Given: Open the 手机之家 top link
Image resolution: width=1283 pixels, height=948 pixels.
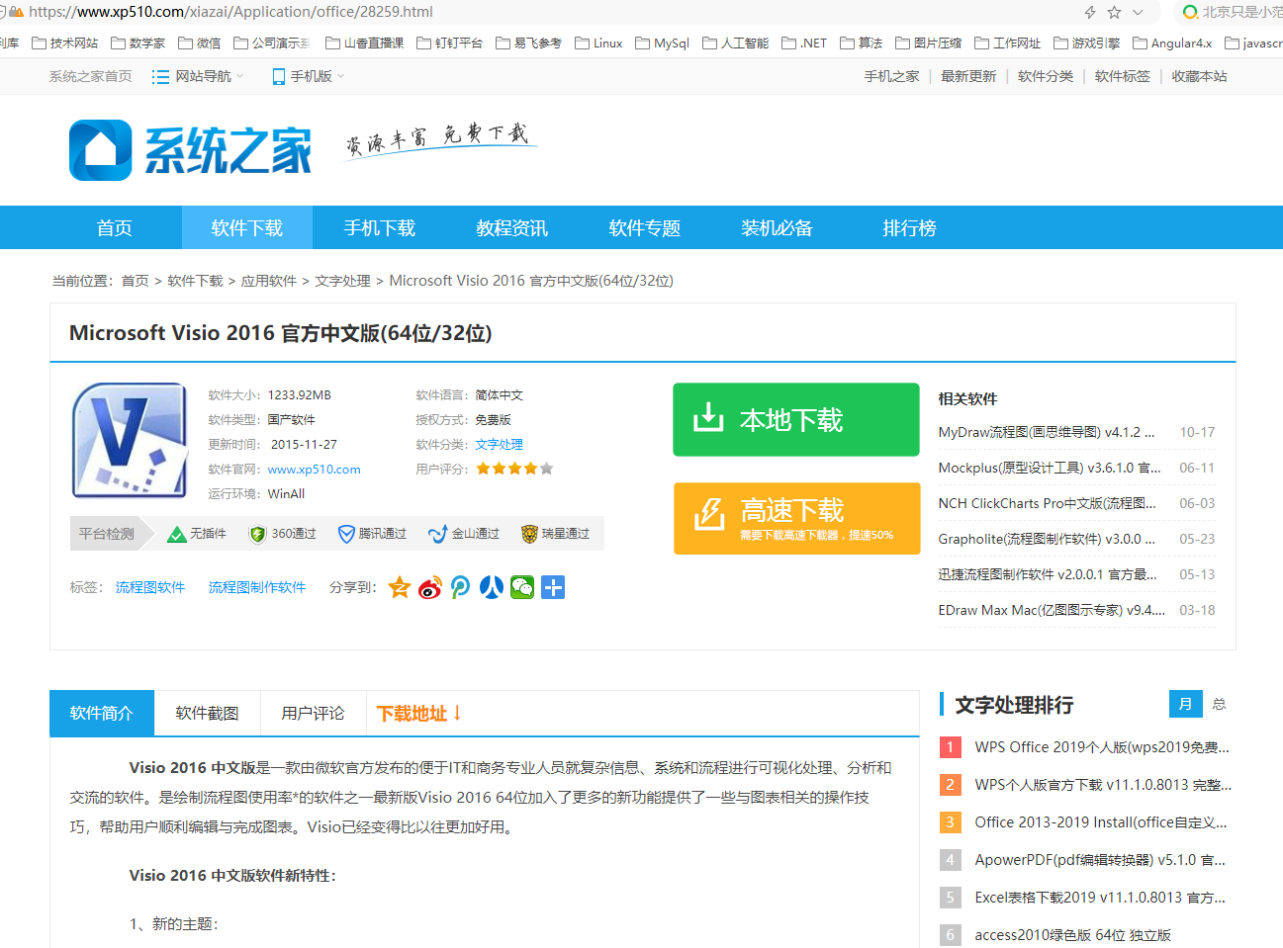Looking at the screenshot, I should (x=891, y=76).
